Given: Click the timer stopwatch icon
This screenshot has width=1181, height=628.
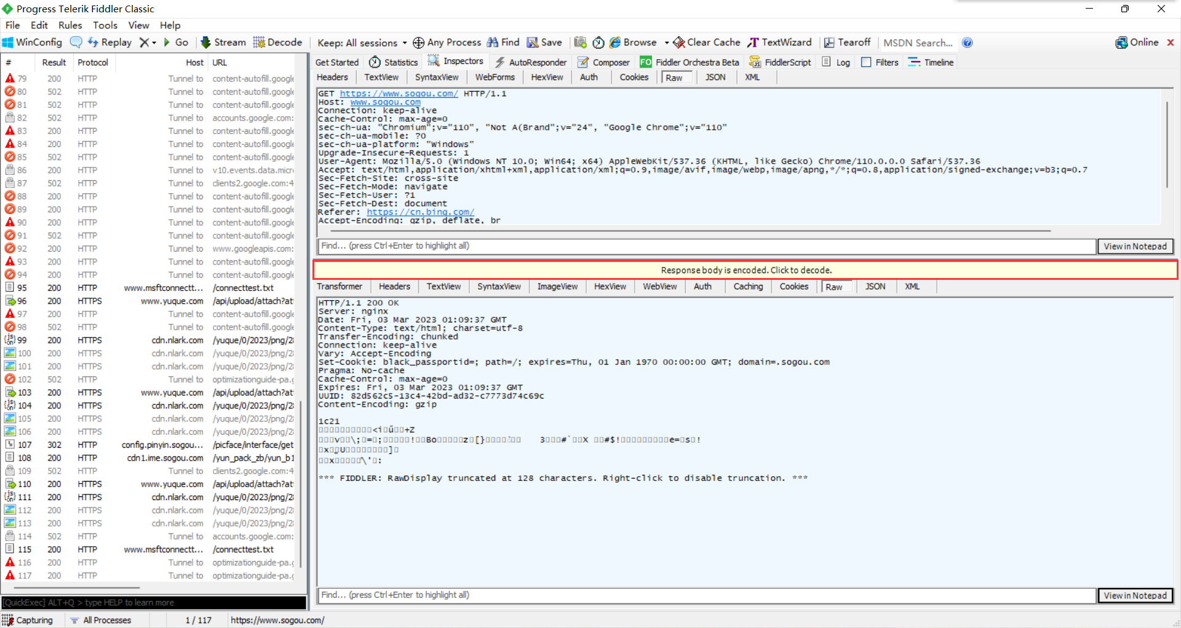Looking at the screenshot, I should 598,42.
